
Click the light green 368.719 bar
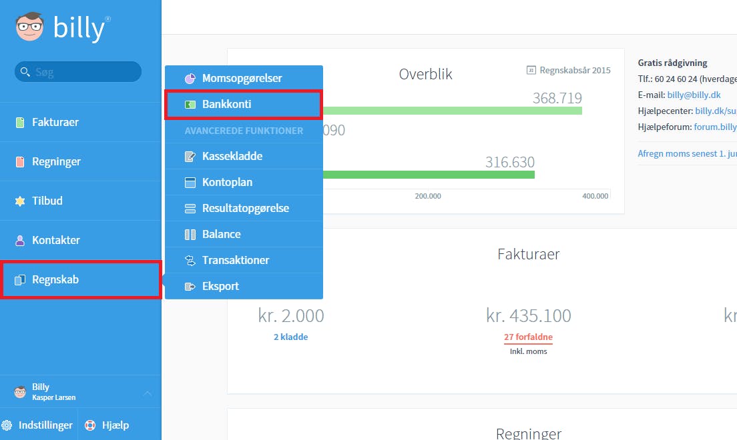(x=452, y=111)
